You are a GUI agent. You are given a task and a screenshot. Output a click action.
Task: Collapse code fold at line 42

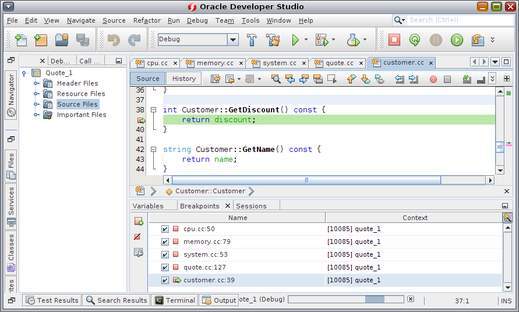(x=154, y=149)
